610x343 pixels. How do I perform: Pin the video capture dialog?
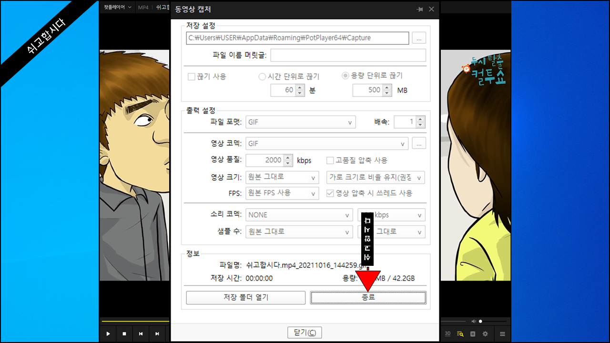(419, 9)
